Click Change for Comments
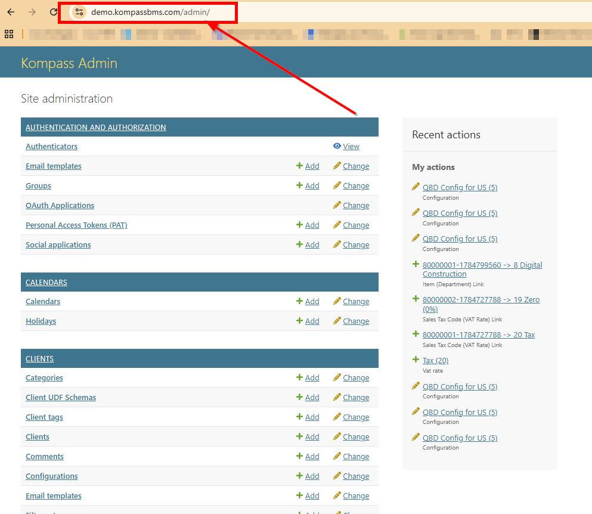This screenshot has width=592, height=514. (351, 456)
